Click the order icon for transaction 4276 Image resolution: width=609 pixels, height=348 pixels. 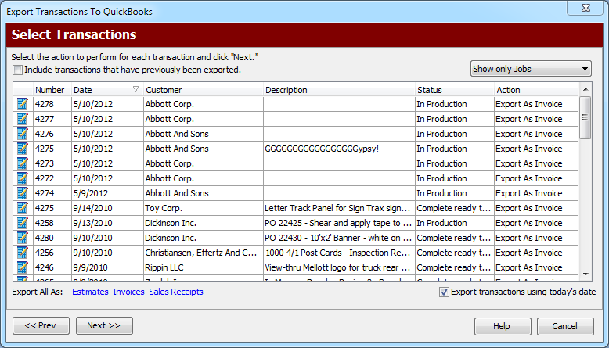tap(22, 134)
